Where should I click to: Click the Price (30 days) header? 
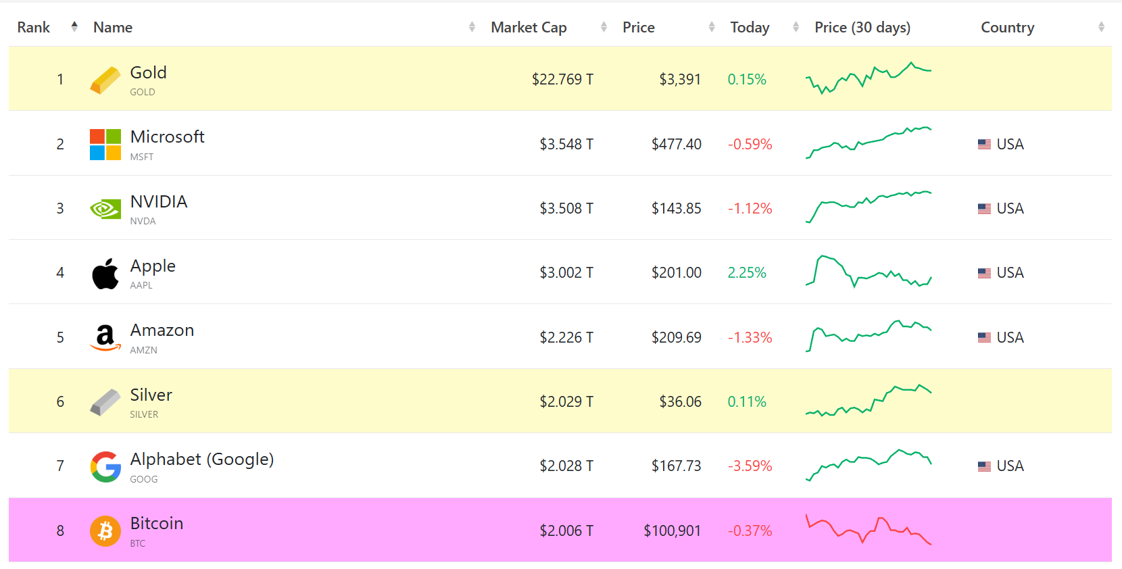click(x=862, y=27)
